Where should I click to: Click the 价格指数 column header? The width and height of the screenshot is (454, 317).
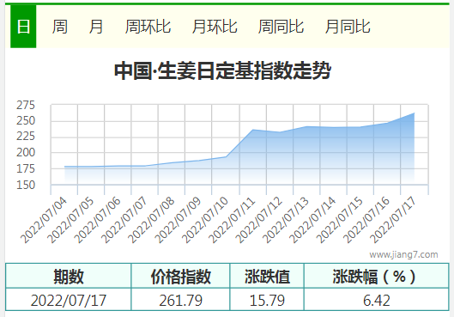[x=181, y=276]
